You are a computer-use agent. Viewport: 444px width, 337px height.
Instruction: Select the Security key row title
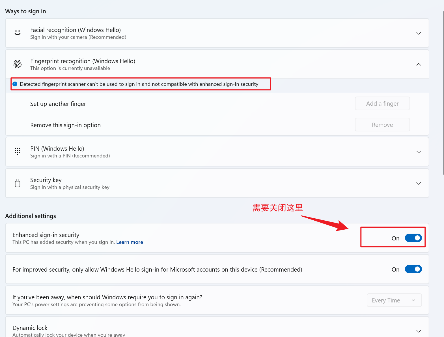[x=46, y=180]
